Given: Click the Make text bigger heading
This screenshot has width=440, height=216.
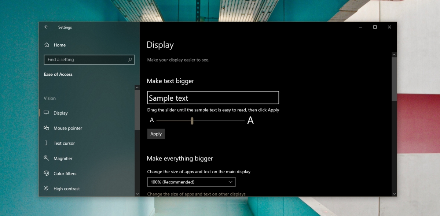Looking at the screenshot, I should (170, 81).
